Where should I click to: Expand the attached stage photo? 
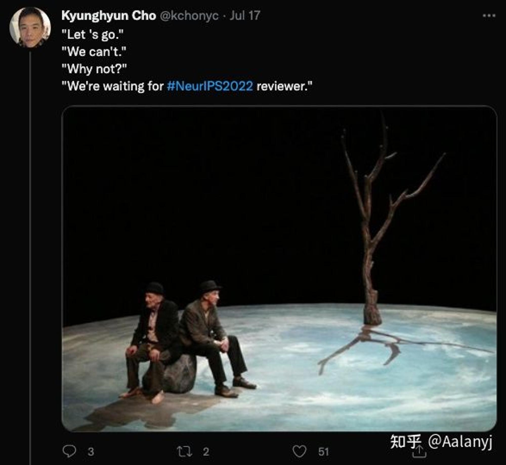279,268
